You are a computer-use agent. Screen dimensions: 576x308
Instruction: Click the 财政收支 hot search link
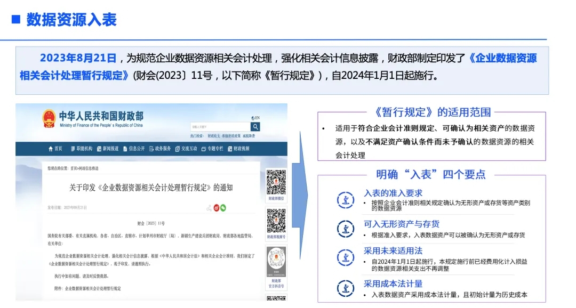tap(214, 136)
